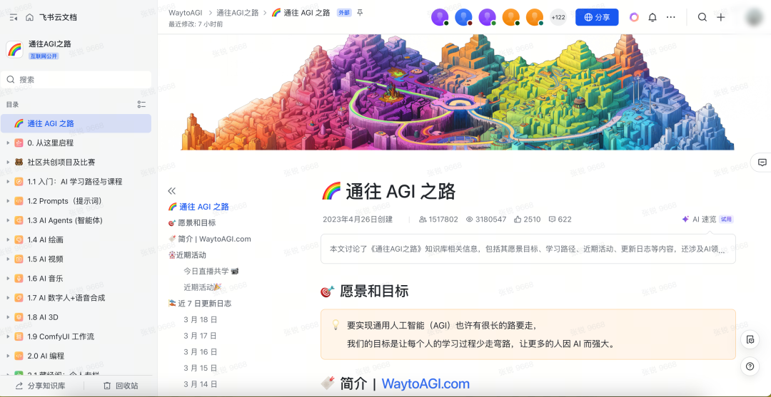Screen dimensions: 771x397
Task: Select 通往 AGI 之路 in the sidebar directory
Action: click(76, 124)
